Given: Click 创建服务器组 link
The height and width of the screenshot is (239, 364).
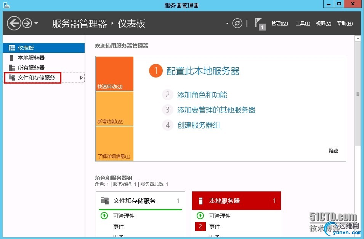Looking at the screenshot, I should (199, 125).
